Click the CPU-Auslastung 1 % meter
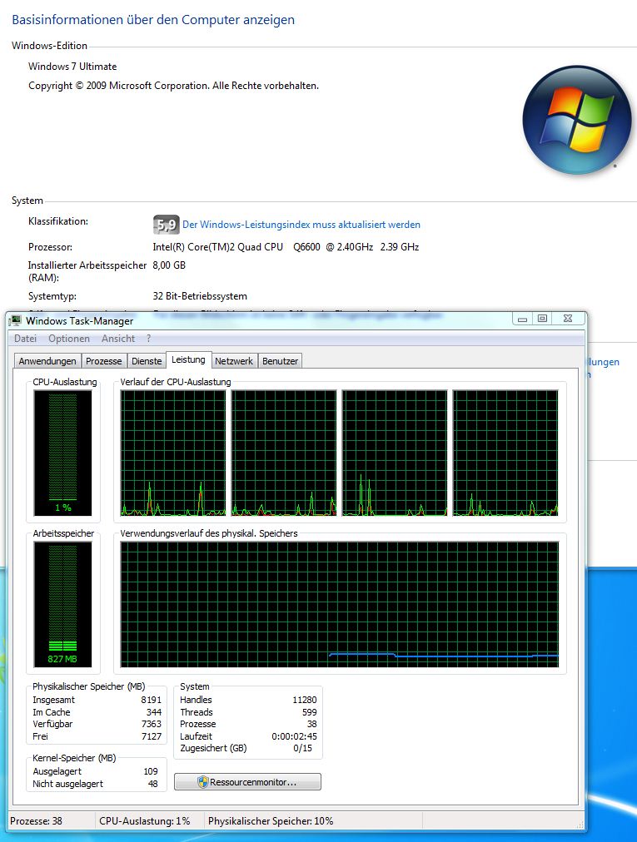Screen dimensions: 637x842 tap(63, 453)
